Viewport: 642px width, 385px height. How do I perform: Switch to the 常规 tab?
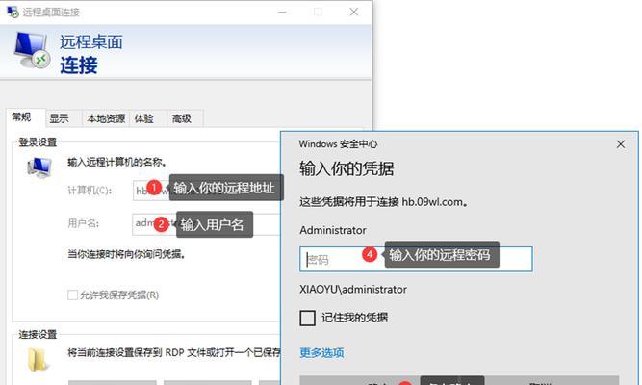click(22, 117)
